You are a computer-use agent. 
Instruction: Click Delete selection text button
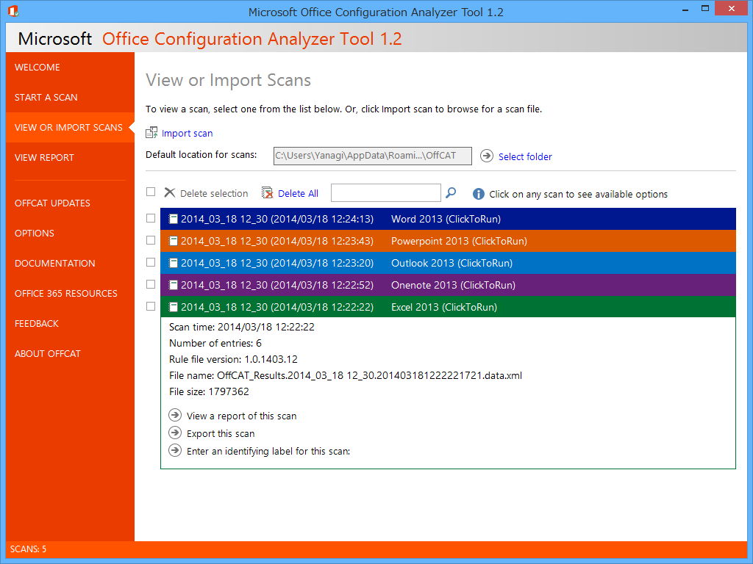[214, 193]
